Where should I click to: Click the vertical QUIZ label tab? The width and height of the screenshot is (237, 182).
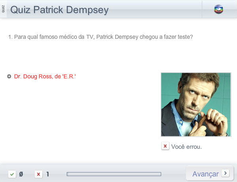pyautogui.click(x=3, y=9)
